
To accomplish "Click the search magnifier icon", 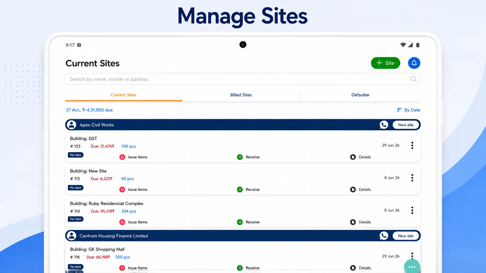I will tap(413, 79).
